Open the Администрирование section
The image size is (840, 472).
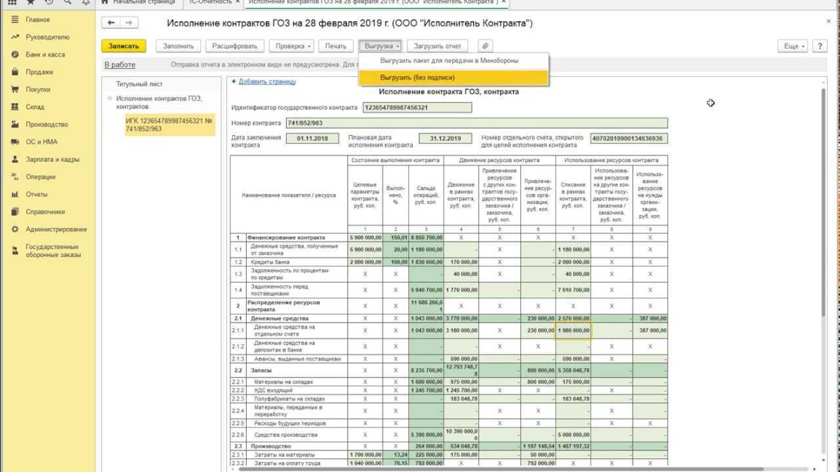56,229
